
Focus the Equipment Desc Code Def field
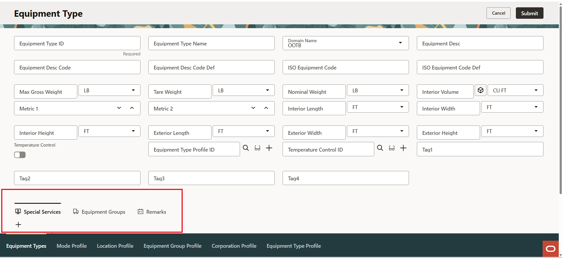pos(212,67)
